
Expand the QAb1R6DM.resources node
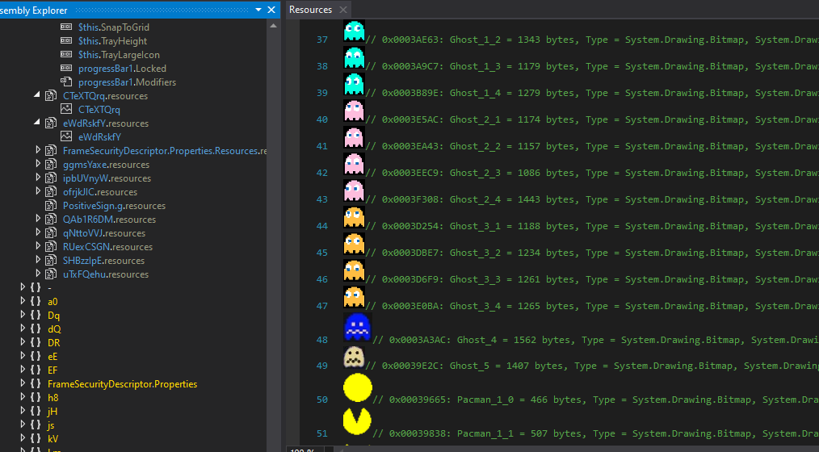click(38, 220)
